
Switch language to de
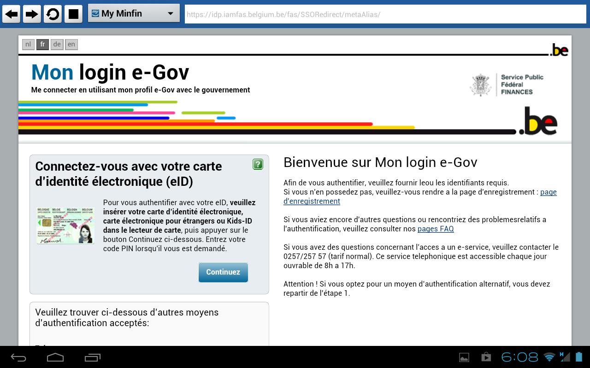tap(57, 44)
